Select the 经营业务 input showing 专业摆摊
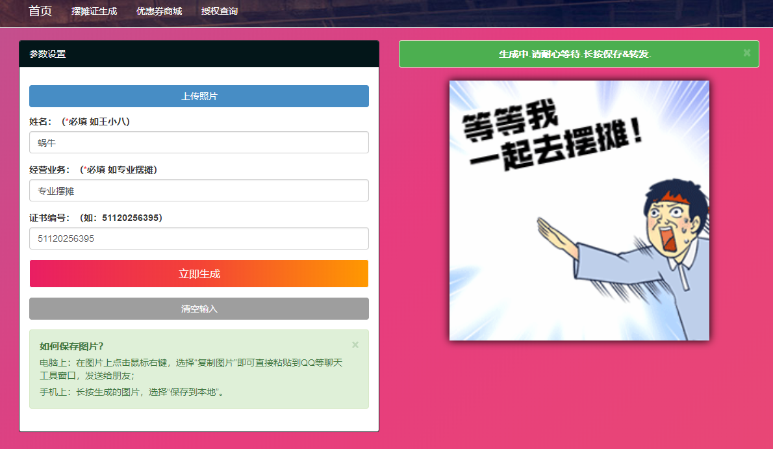Screen dimensions: 773x449 pyautogui.click(x=199, y=190)
